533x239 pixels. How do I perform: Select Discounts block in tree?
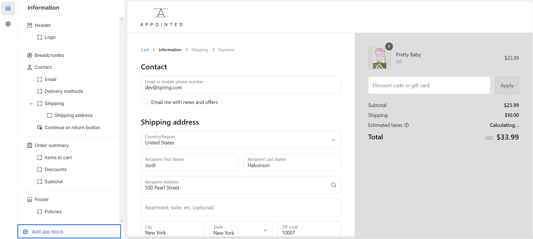55,169
